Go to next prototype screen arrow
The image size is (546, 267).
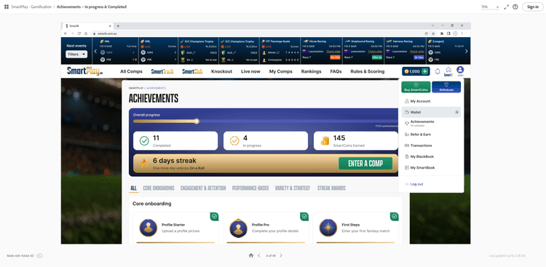tap(281, 255)
